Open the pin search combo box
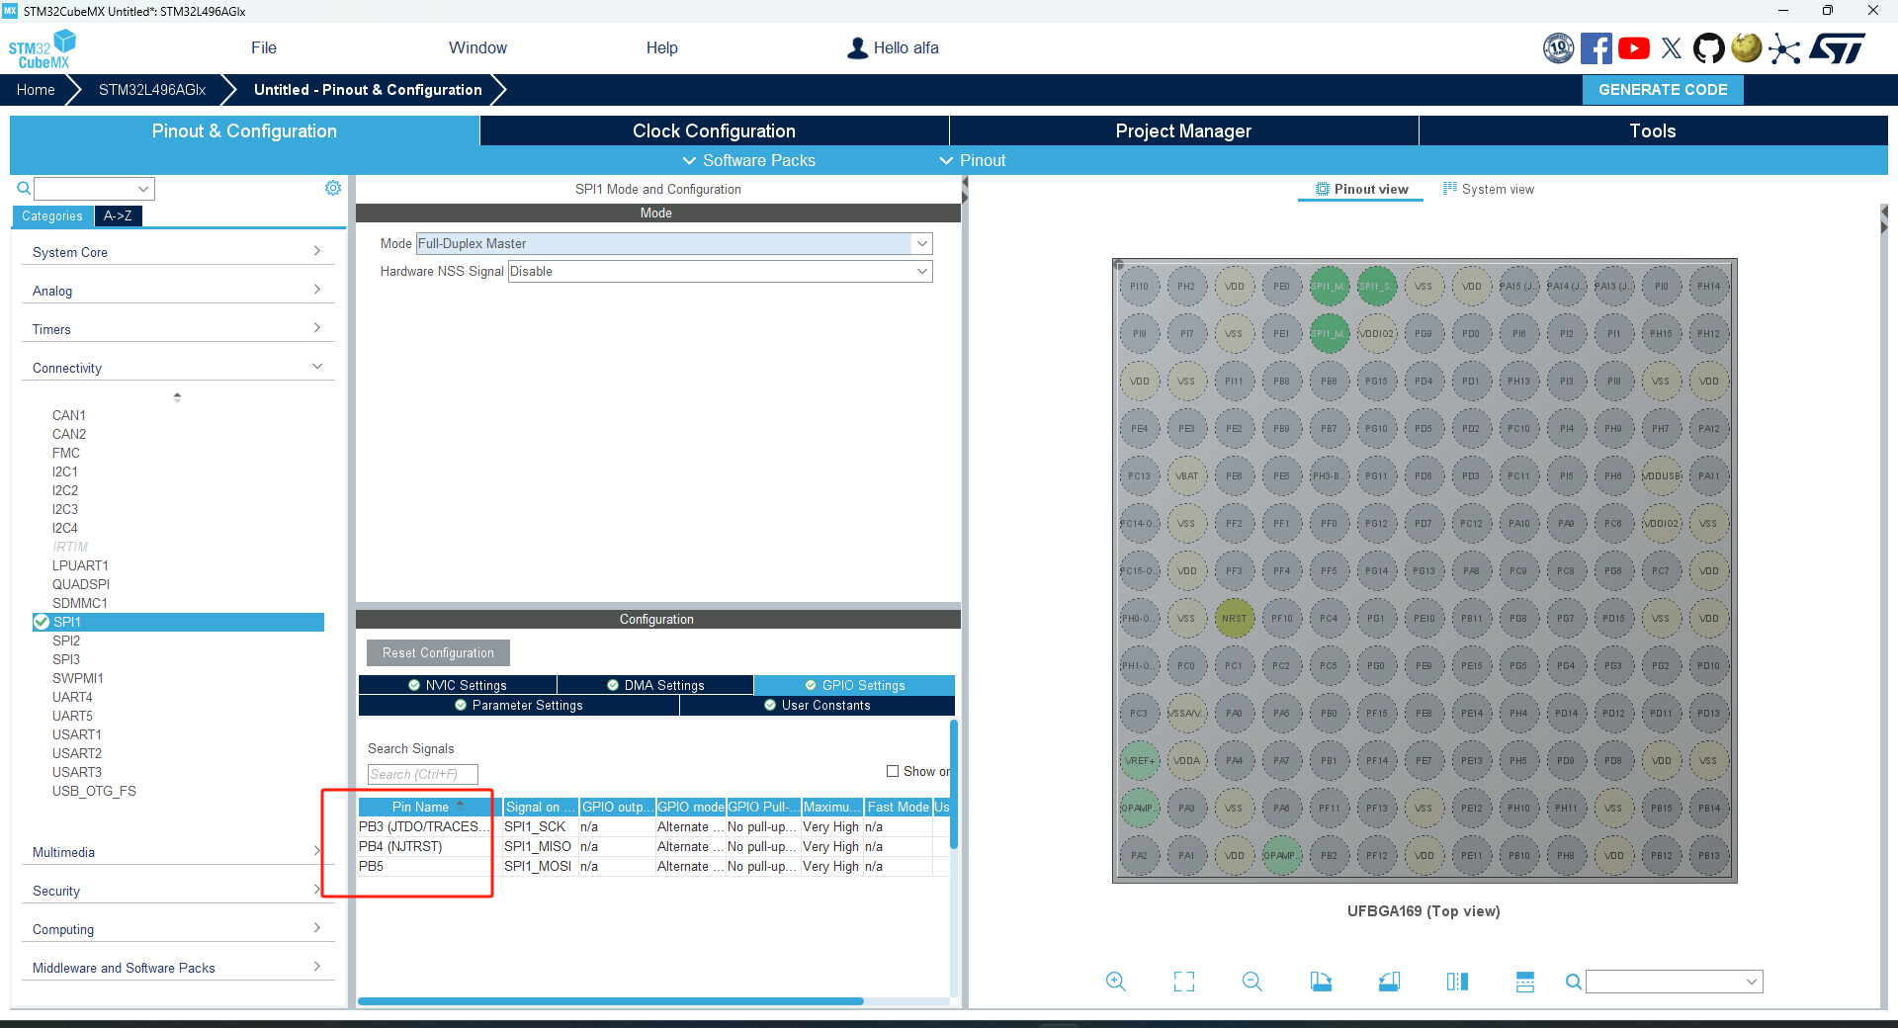The width and height of the screenshot is (1898, 1028). click(1675, 982)
